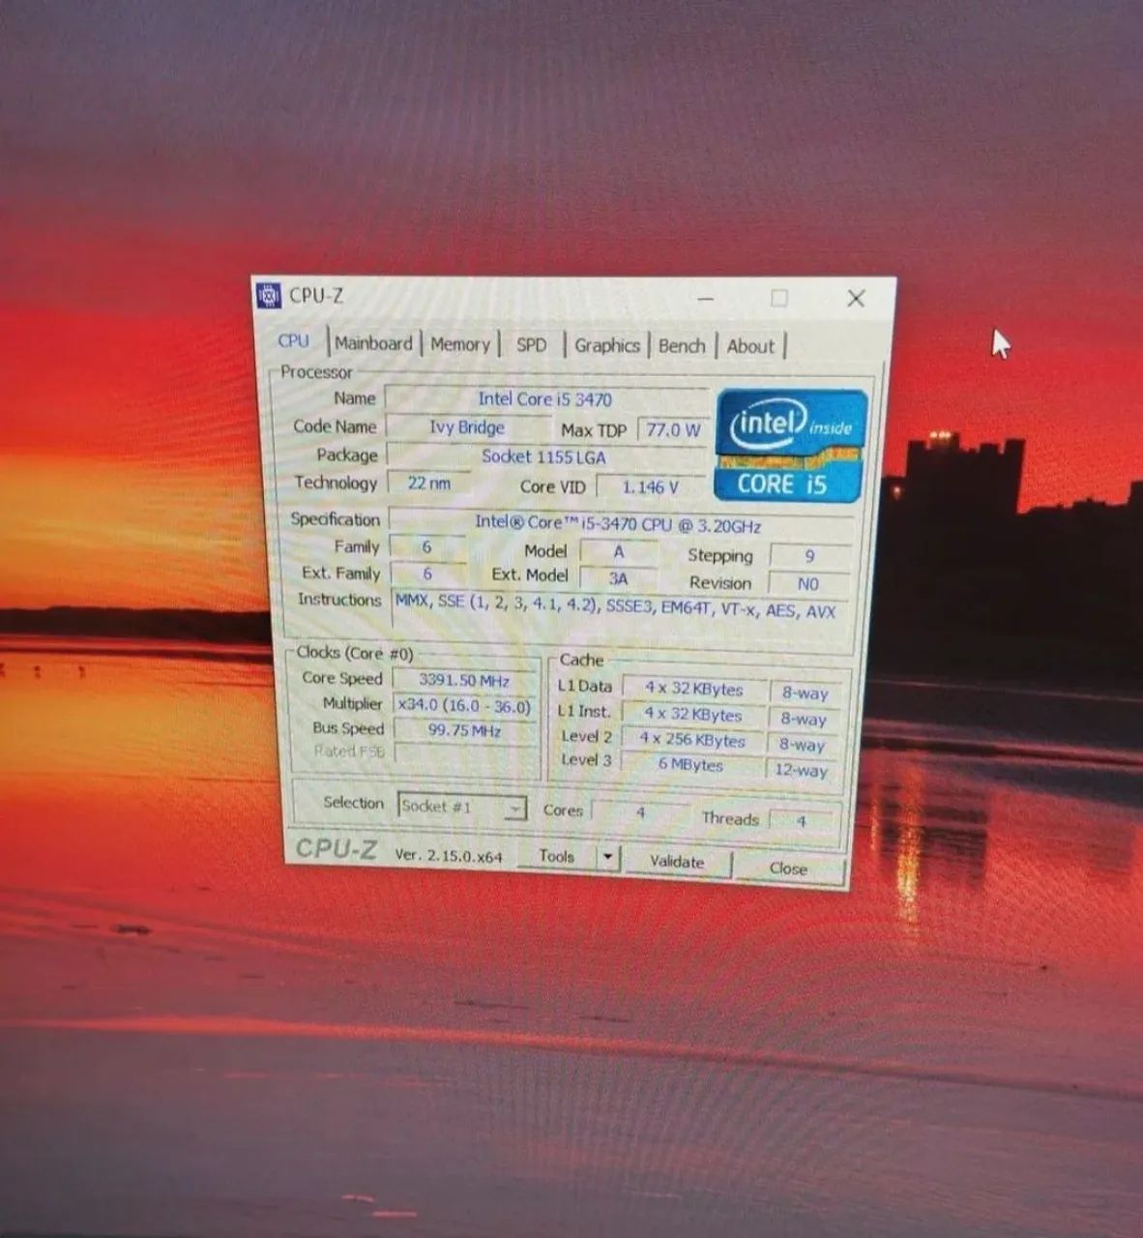This screenshot has height=1238, width=1143.
Task: Select the CPU tab
Action: (x=294, y=340)
